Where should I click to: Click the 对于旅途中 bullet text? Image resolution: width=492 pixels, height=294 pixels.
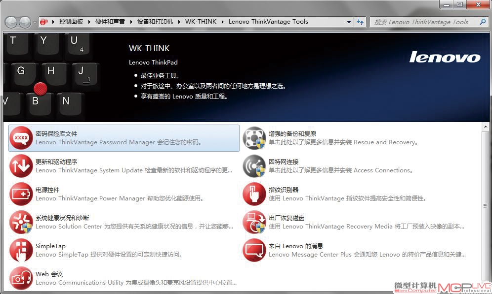pyautogui.click(x=213, y=86)
